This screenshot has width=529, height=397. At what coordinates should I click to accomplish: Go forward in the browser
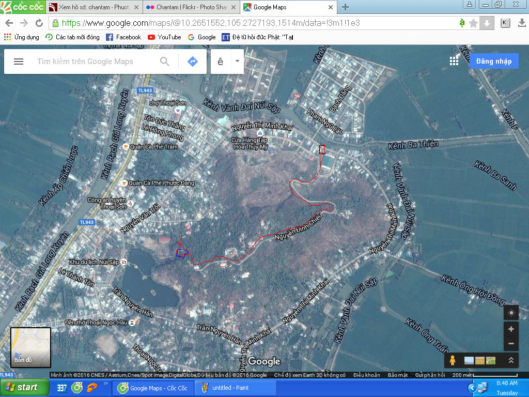click(24, 23)
